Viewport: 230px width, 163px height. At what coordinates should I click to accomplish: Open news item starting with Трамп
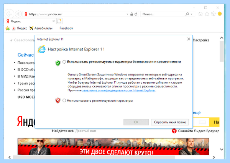point(26,83)
